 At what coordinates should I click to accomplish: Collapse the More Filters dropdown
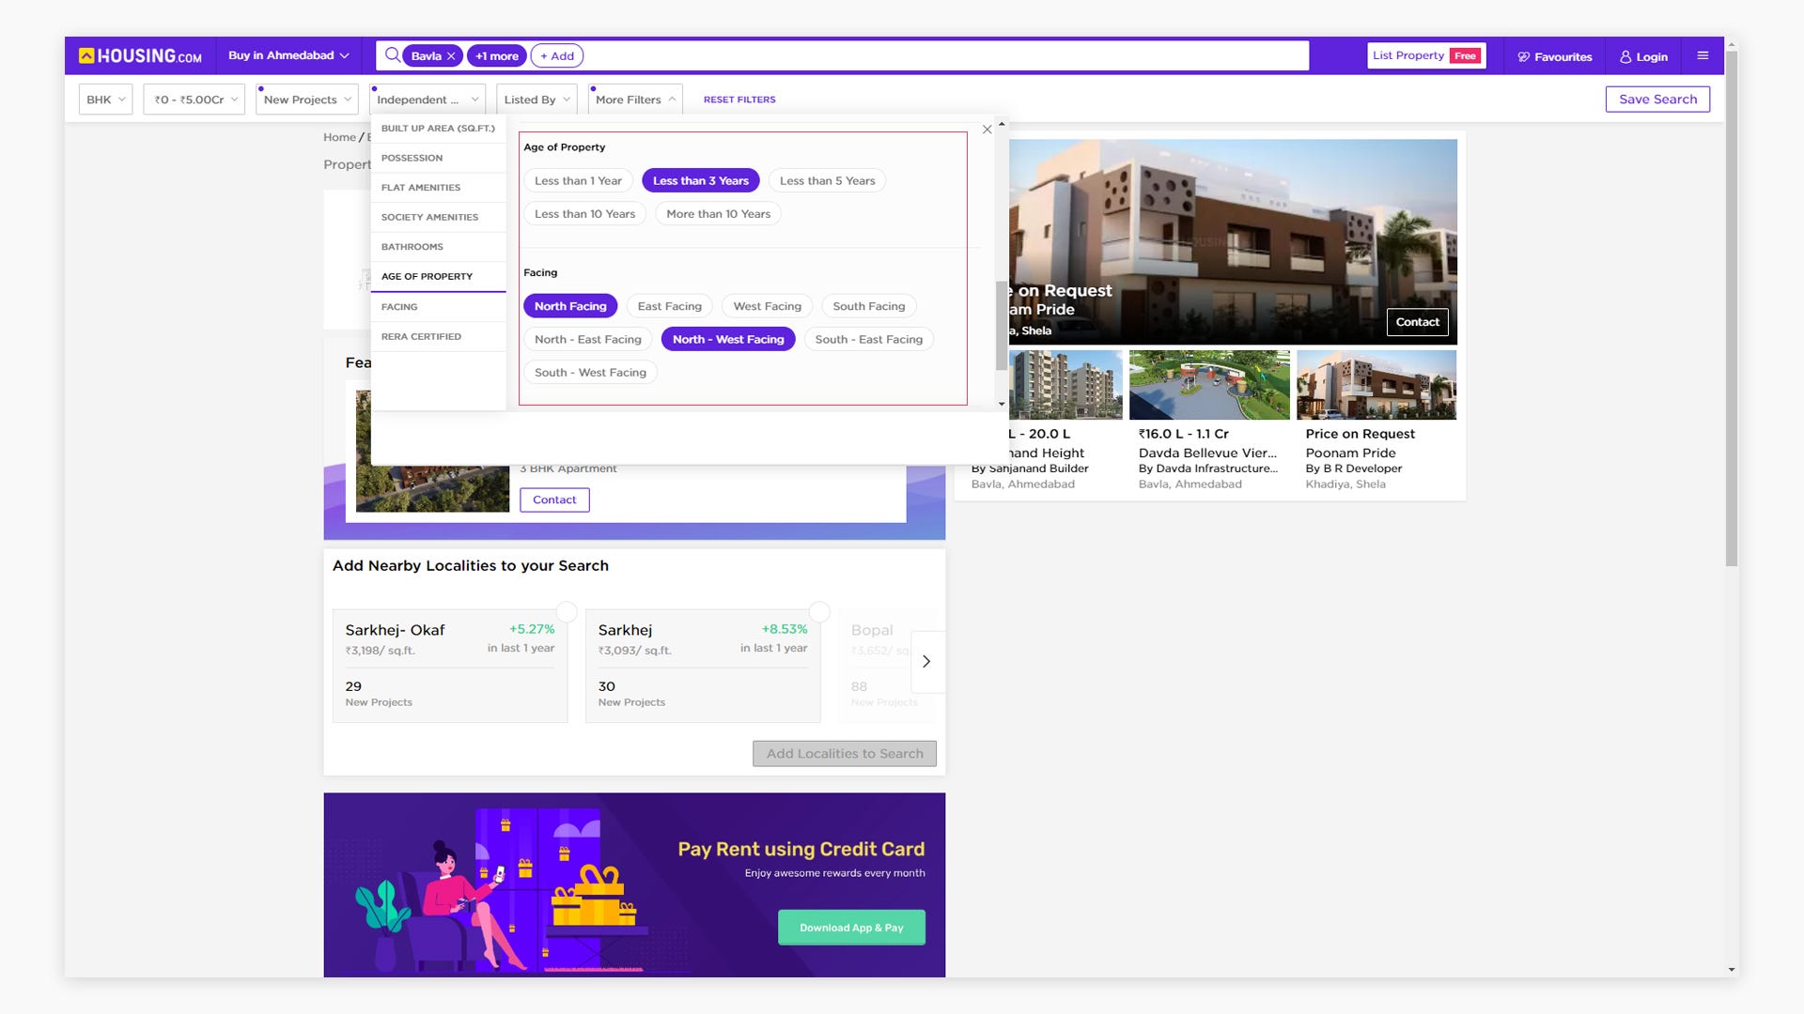coord(634,100)
